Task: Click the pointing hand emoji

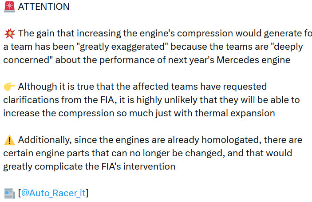Action: coord(9,87)
